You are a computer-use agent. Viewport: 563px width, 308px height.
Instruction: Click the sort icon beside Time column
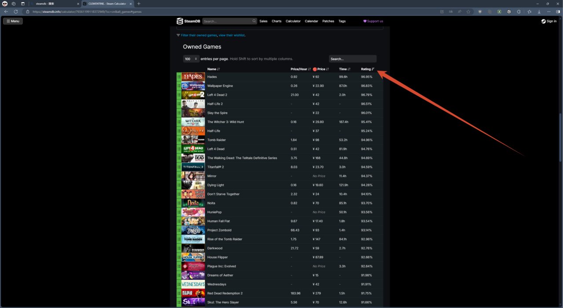[349, 69]
